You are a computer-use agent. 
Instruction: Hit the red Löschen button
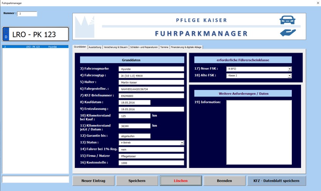[181, 181]
